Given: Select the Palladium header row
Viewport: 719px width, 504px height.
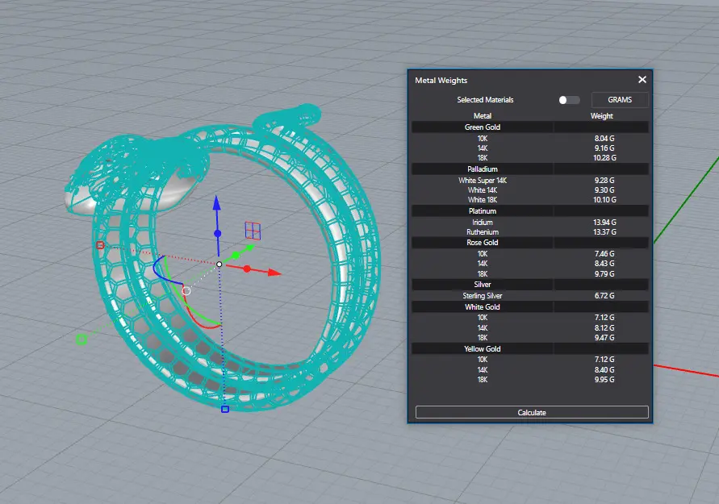Looking at the screenshot, I should 530,169.
